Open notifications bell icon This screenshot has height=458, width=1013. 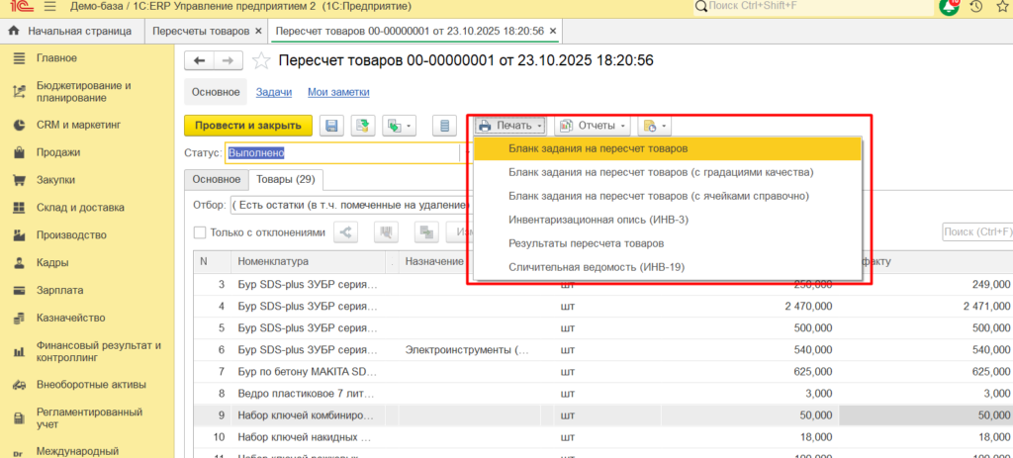pos(951,7)
